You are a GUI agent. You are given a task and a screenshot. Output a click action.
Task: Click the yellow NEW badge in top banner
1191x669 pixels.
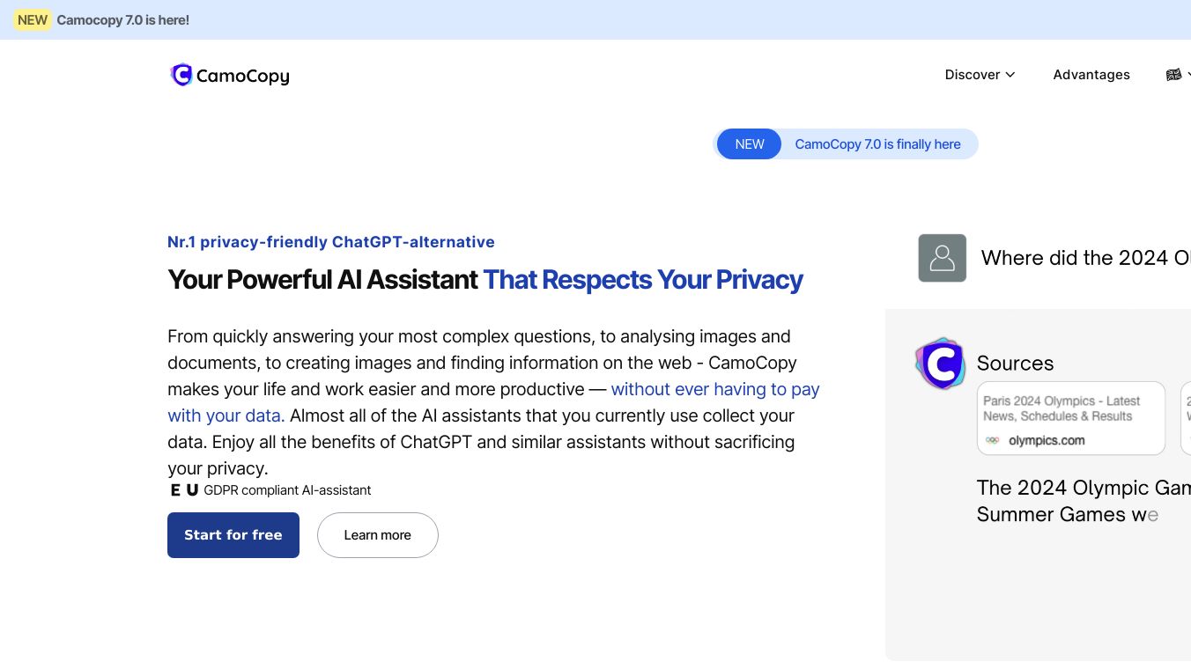click(x=33, y=19)
